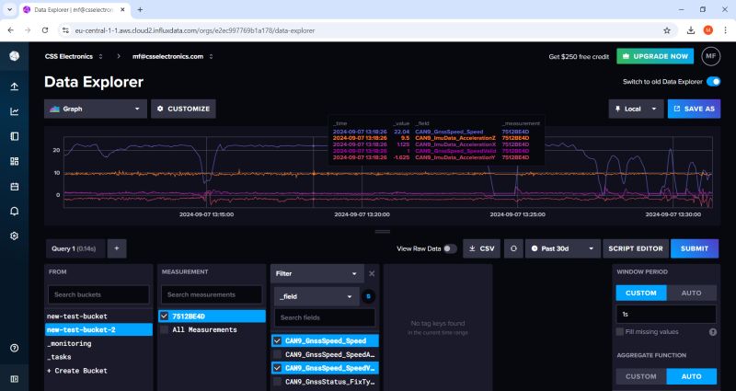
Task: Open Load Data from sidebar upload icon
Action: (x=14, y=86)
